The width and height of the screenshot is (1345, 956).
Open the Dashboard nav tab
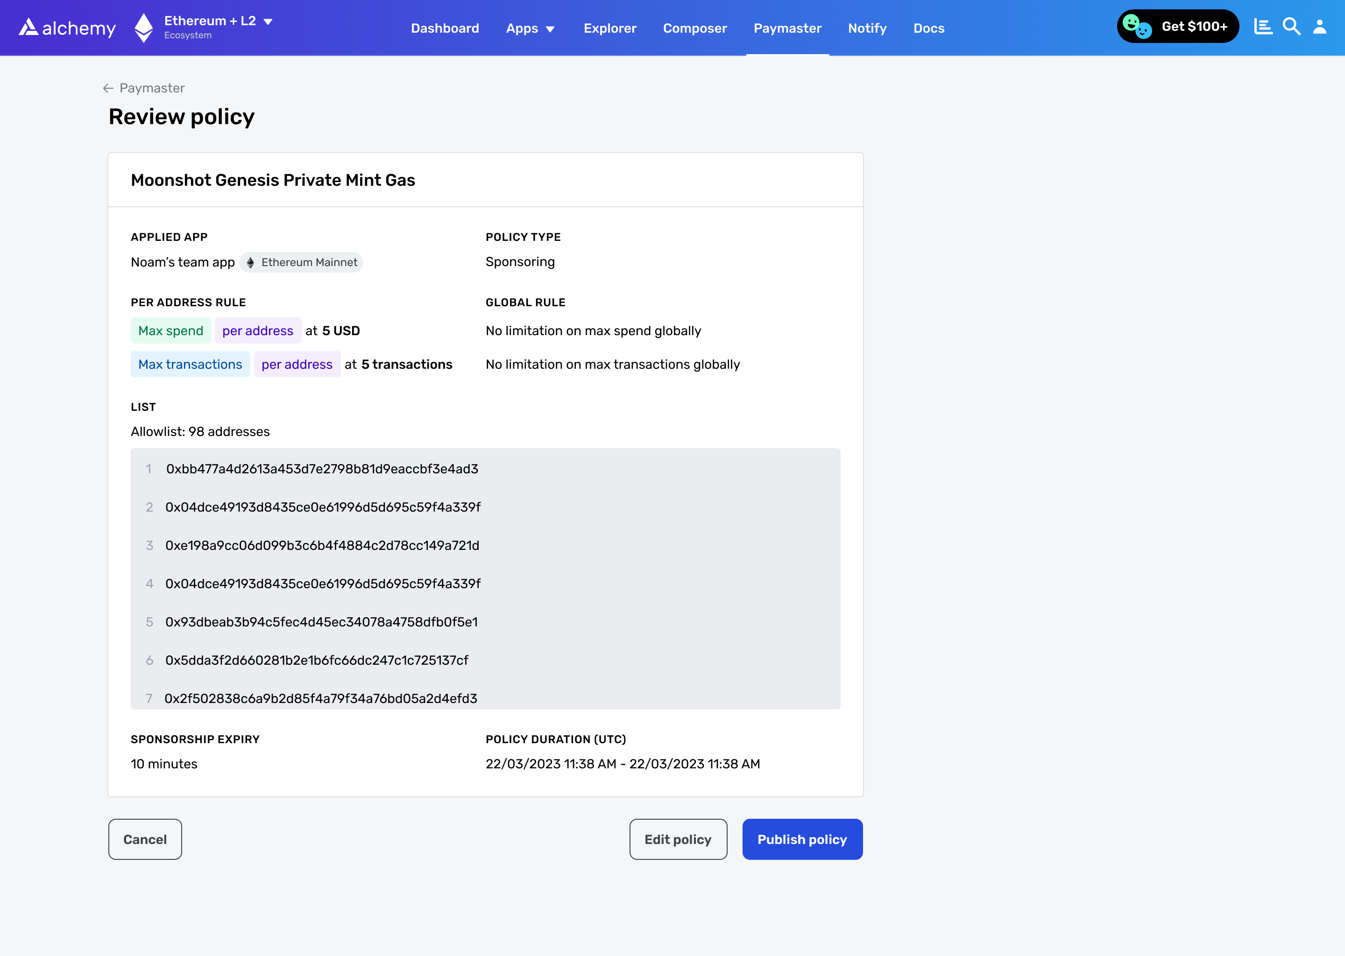pyautogui.click(x=445, y=28)
